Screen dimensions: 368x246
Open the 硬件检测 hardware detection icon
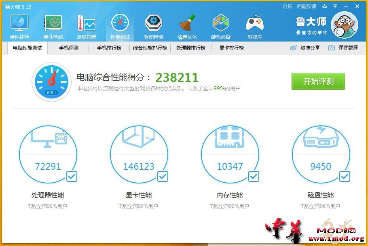coord(53,24)
